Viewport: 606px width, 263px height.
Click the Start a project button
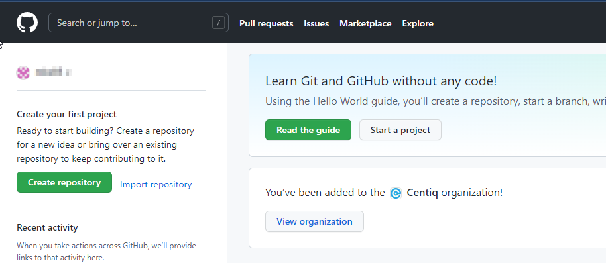[400, 130]
